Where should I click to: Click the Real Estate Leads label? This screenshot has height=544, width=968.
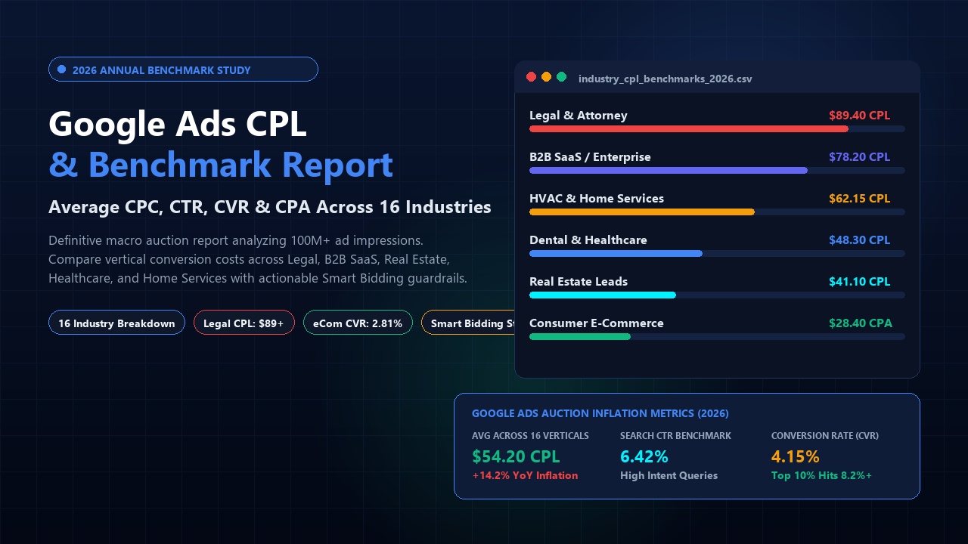pyautogui.click(x=579, y=282)
